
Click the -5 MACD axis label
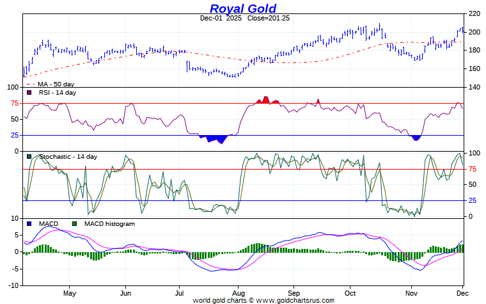pos(15,269)
